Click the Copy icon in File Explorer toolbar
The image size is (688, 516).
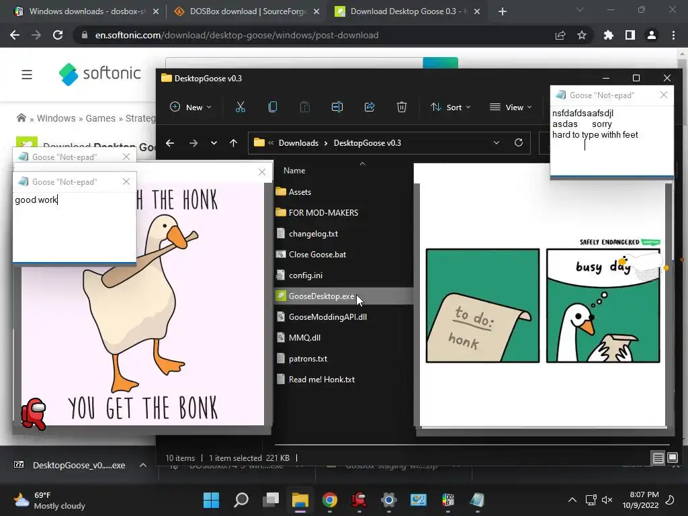point(273,107)
